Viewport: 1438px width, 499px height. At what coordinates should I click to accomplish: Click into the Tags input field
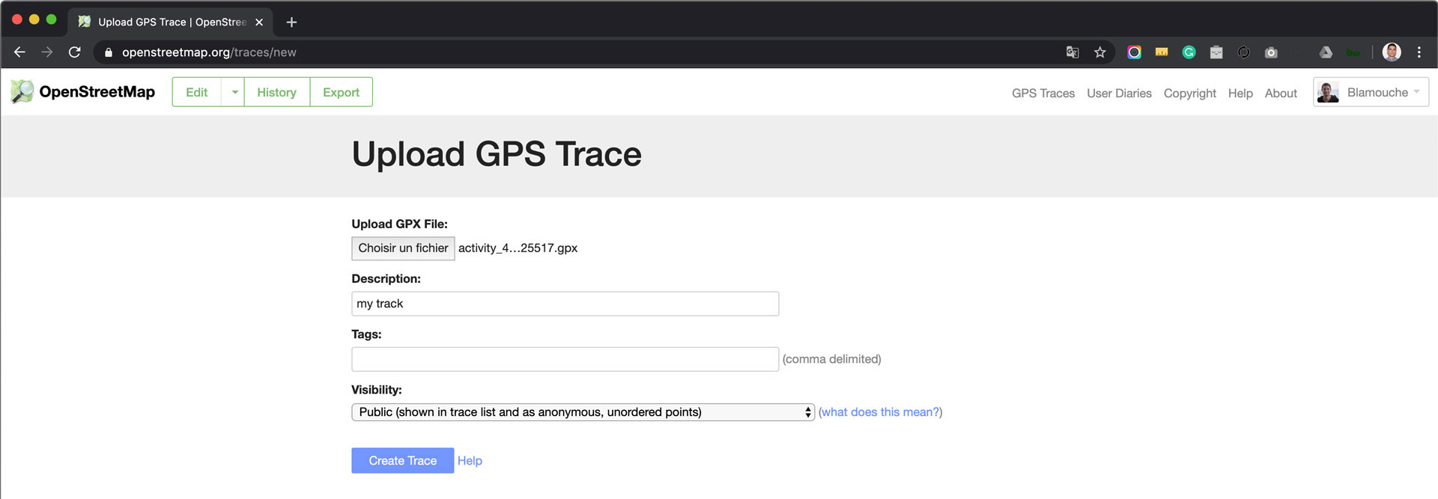[565, 359]
